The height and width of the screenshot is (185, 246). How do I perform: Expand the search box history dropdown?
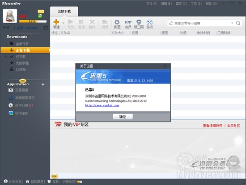click(232, 23)
